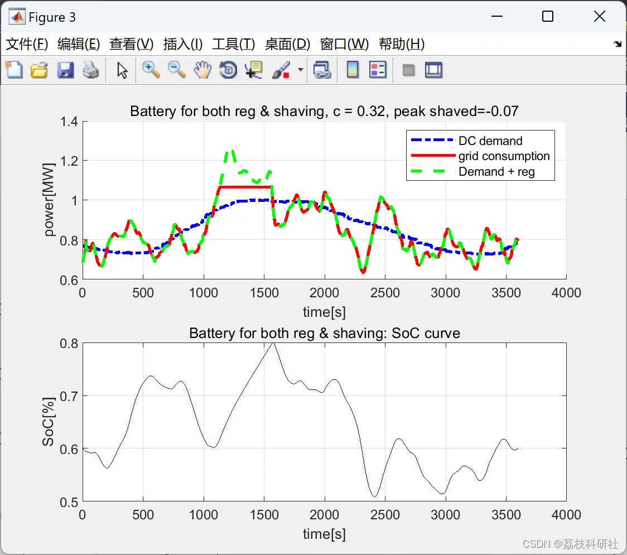Select the 'DC demand' legend entry

tap(490, 141)
